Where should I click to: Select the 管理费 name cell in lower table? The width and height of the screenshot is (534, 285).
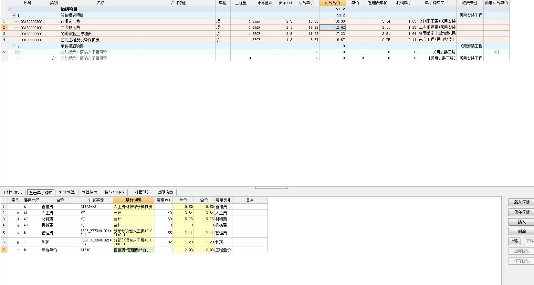click(60, 233)
